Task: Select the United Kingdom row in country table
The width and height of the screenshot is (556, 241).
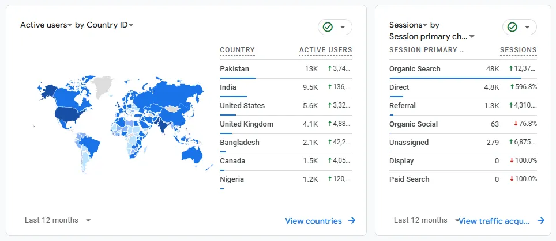Action: point(246,124)
